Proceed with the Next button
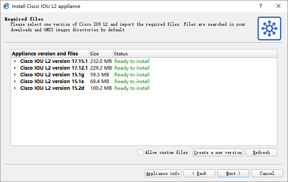 [233, 173]
